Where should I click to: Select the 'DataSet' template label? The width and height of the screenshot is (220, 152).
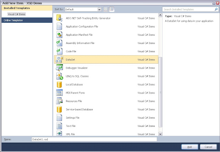(x=70, y=59)
